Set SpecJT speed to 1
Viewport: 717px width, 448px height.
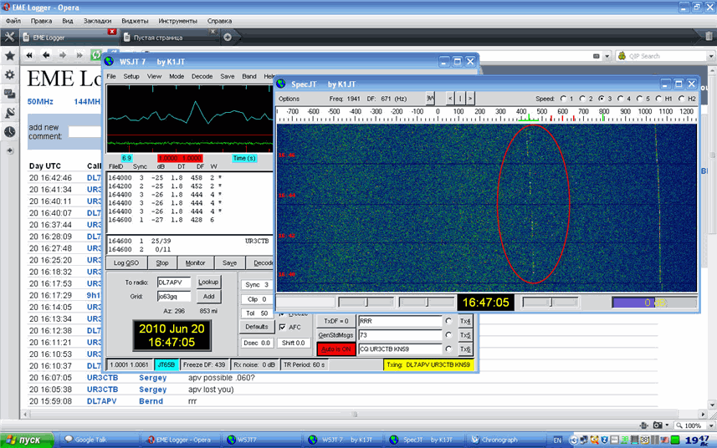(564, 99)
